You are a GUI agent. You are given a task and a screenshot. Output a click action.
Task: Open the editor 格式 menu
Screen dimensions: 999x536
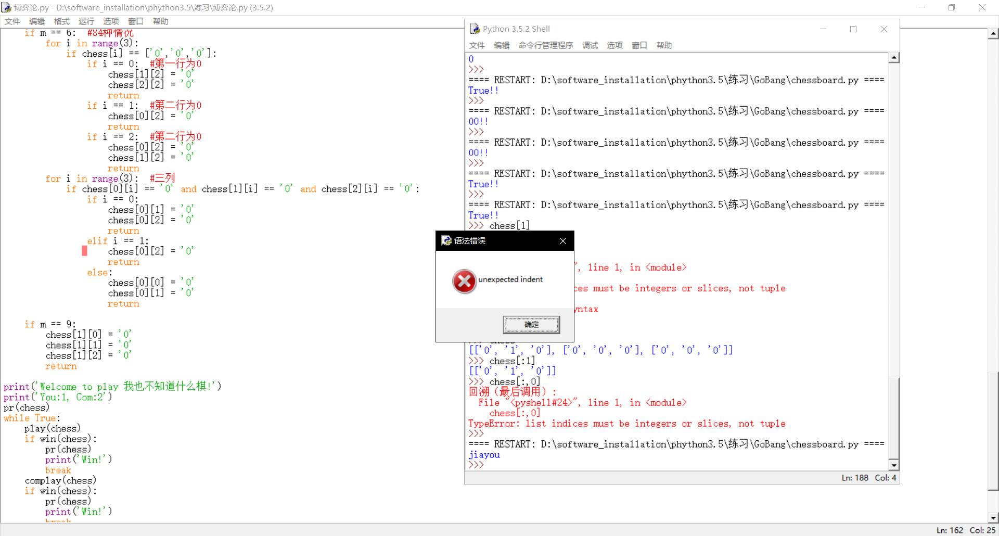(61, 21)
